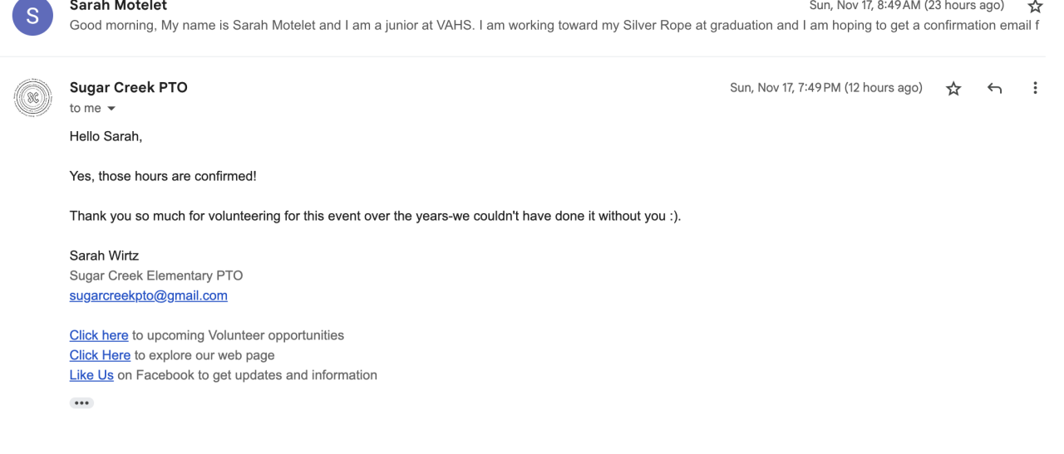The width and height of the screenshot is (1064, 454).
Task: Click the "Sugar Creek Elementary PTO" signature line
Action: coord(156,276)
